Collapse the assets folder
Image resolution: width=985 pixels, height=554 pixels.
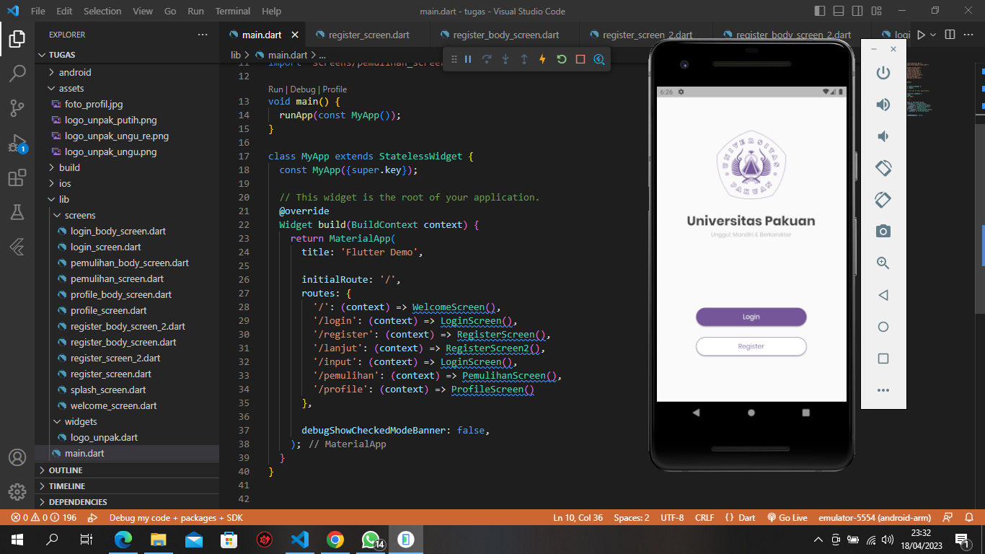coord(127,88)
